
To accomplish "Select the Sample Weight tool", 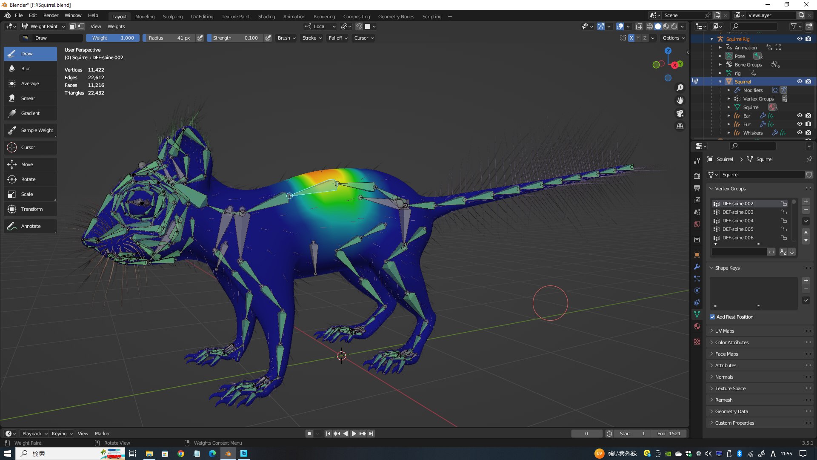I will pos(30,130).
